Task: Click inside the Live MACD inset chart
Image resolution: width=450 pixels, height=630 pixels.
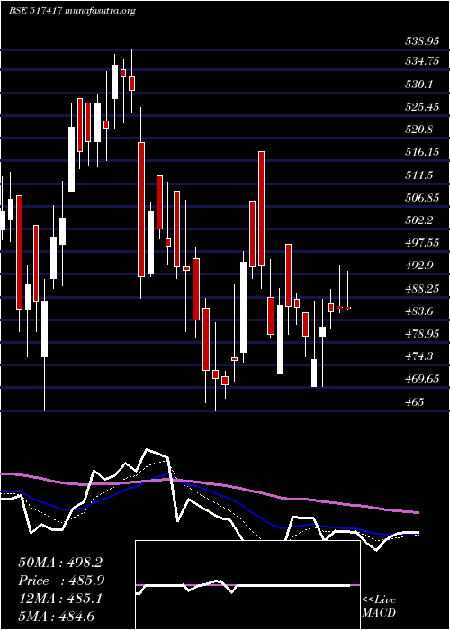Action: click(x=247, y=585)
